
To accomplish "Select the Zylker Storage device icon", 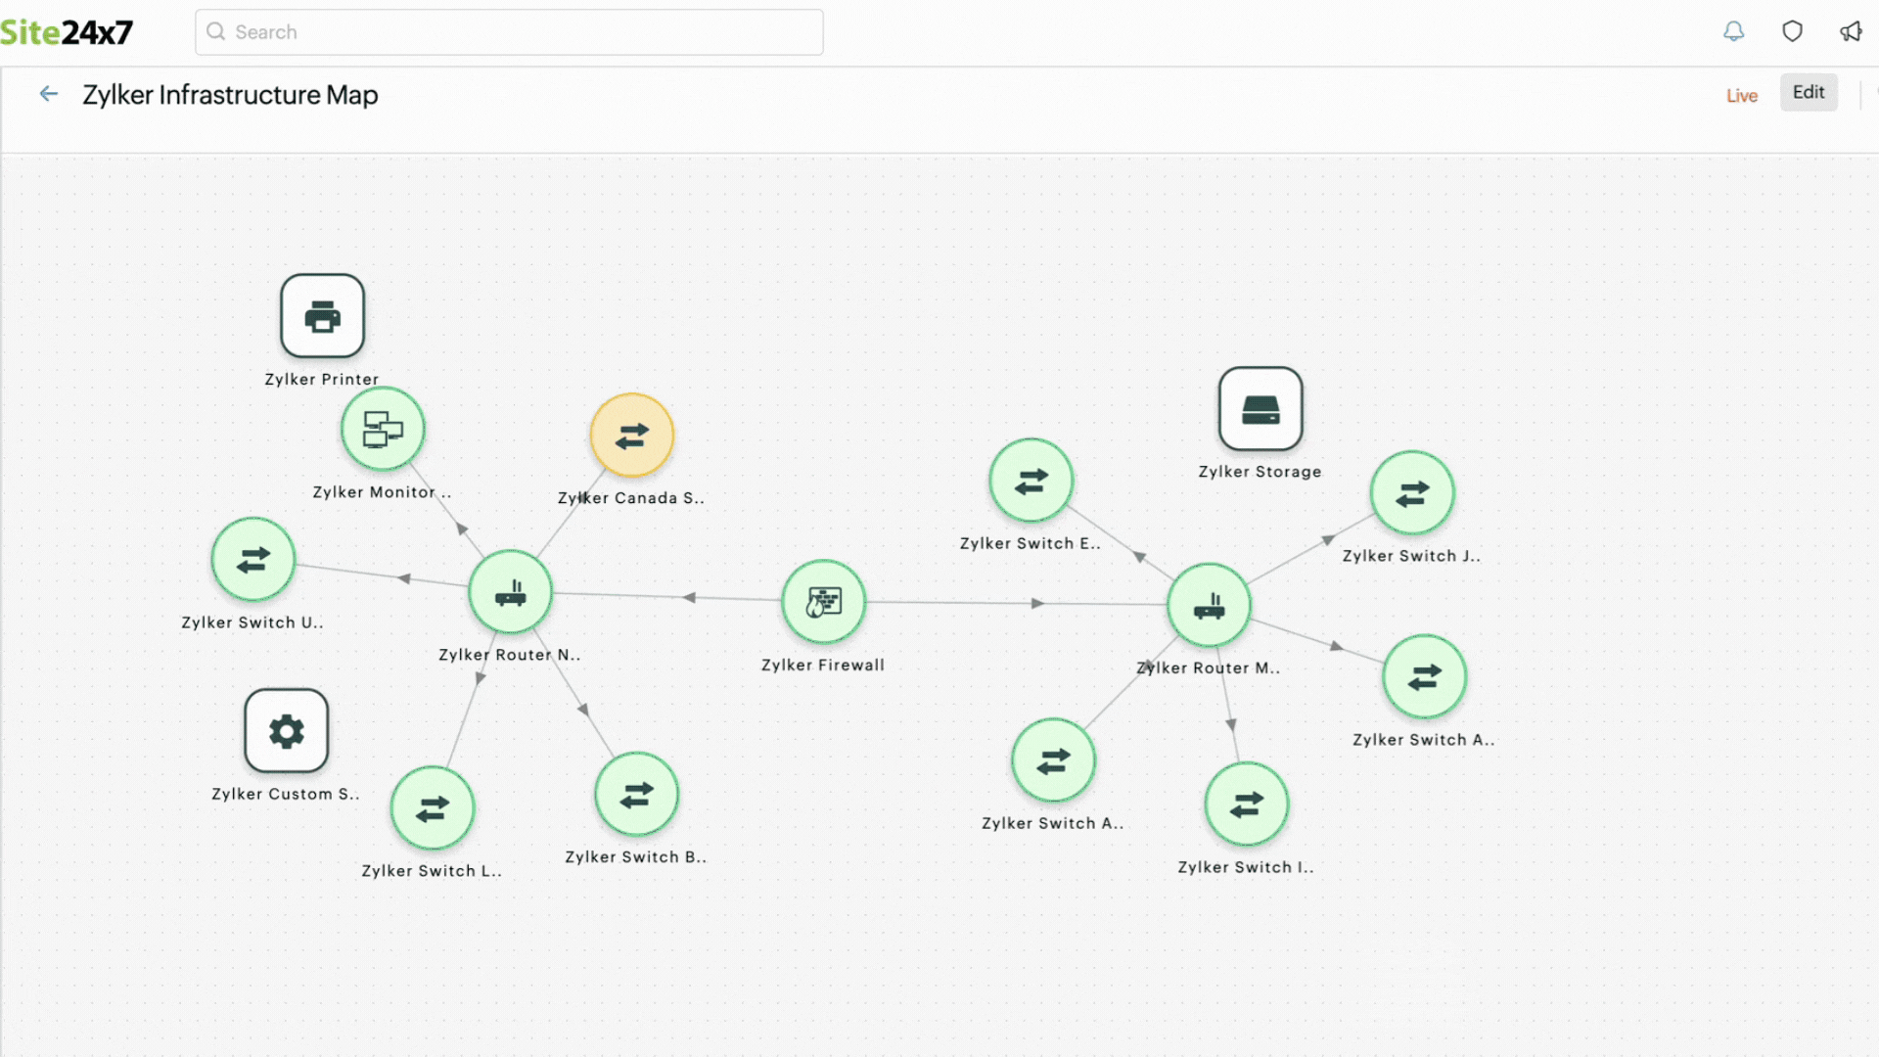I will pos(1260,408).
